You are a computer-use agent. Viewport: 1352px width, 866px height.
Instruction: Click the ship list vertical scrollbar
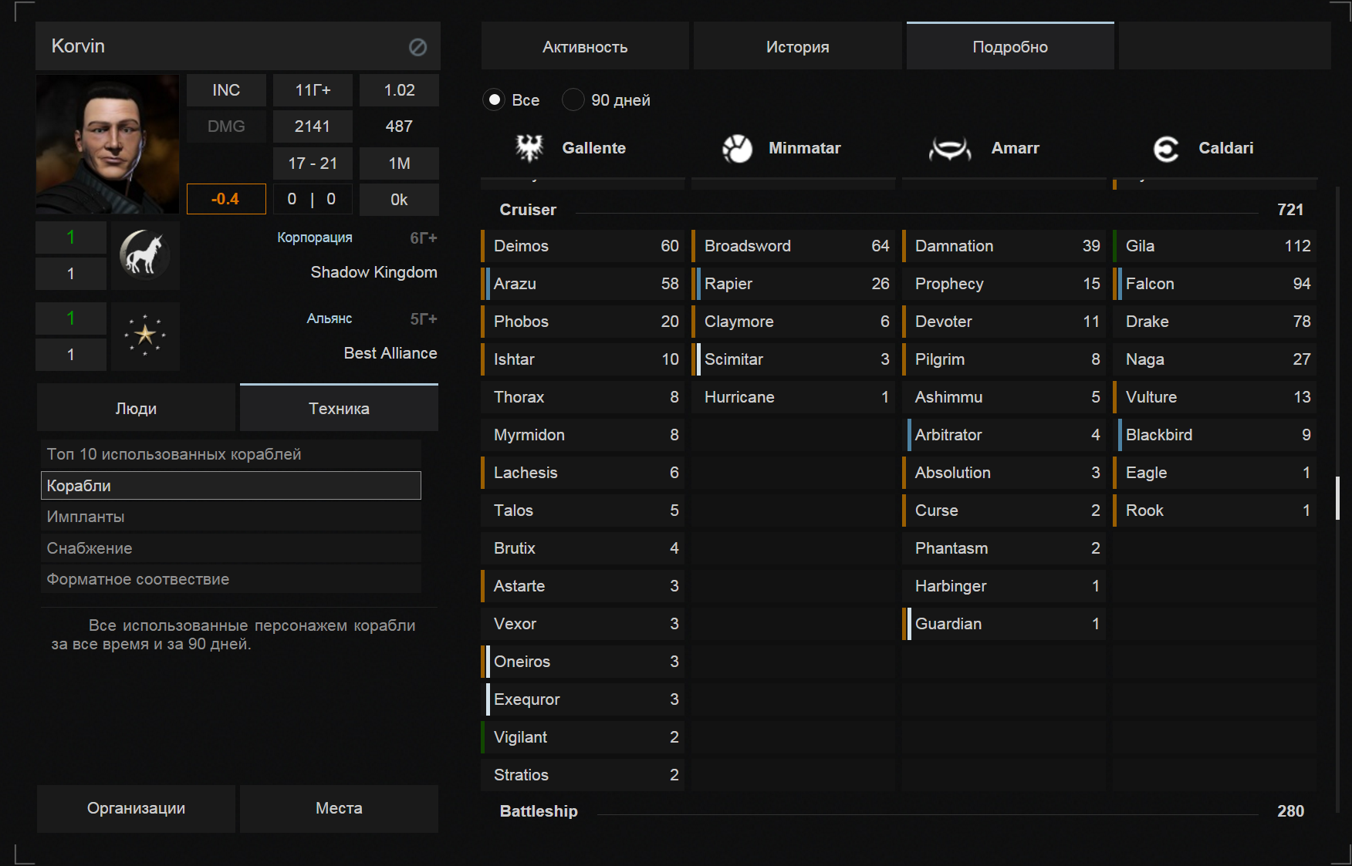pyautogui.click(x=1337, y=498)
